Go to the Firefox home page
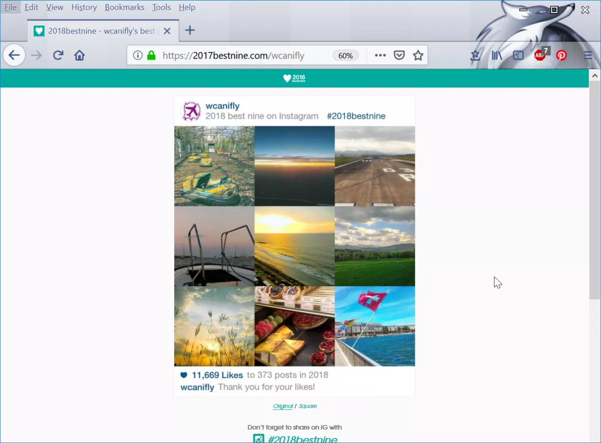This screenshot has width=601, height=443. tap(80, 55)
